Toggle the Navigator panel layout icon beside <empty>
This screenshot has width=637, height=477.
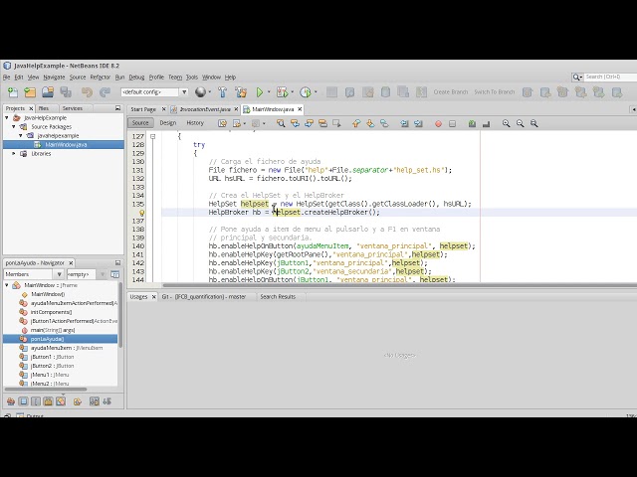point(115,274)
